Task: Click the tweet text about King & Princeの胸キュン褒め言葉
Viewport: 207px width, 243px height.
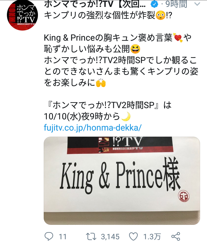Action: pos(118,38)
